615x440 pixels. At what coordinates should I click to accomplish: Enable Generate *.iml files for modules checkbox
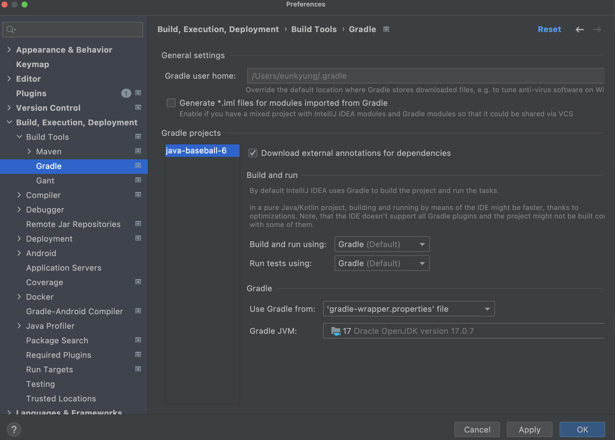point(171,103)
